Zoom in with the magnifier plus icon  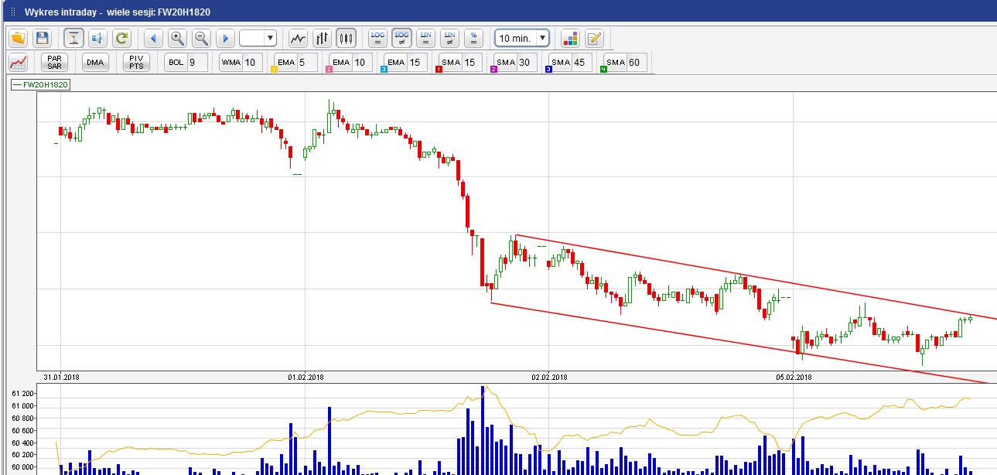point(177,38)
